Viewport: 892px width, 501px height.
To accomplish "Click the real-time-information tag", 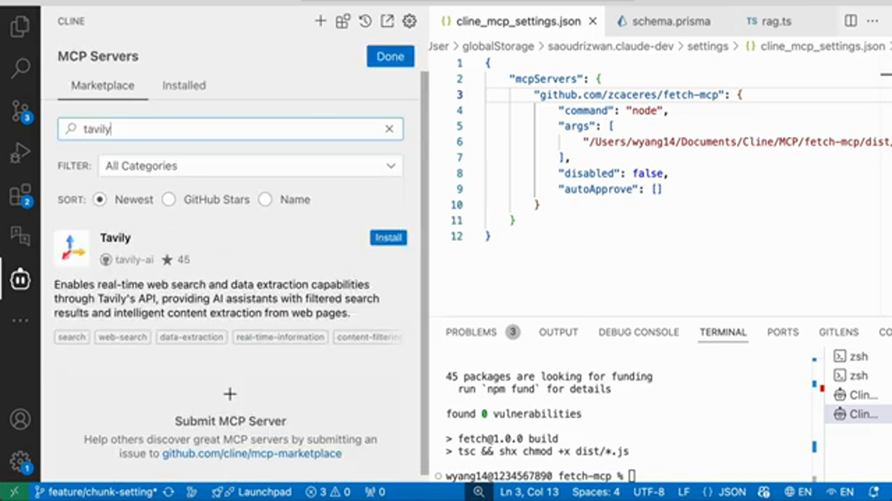I will pos(280,337).
